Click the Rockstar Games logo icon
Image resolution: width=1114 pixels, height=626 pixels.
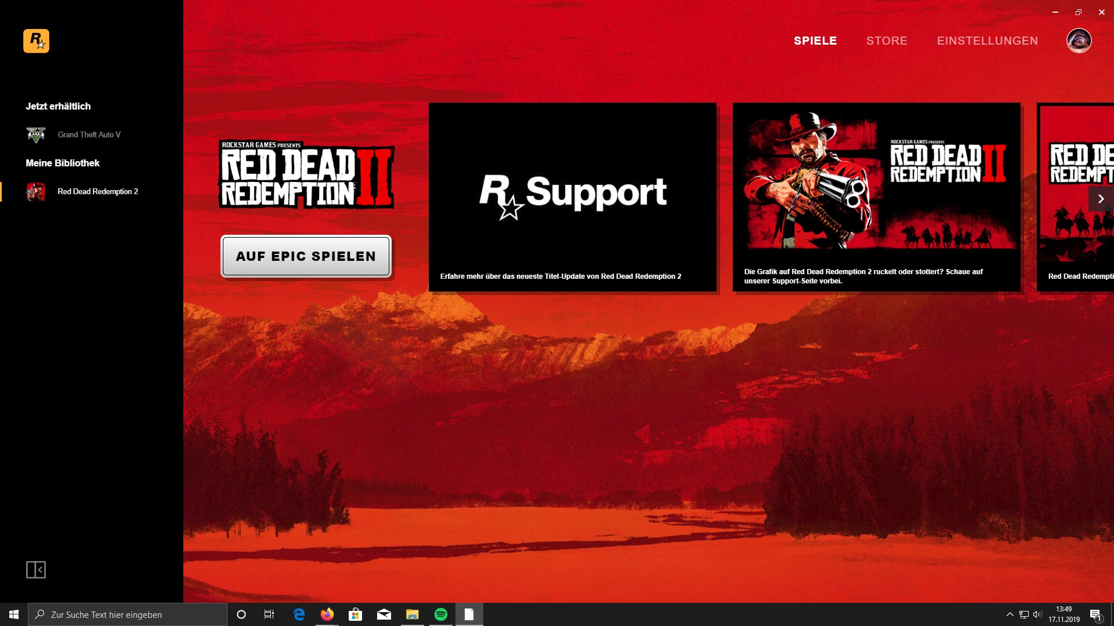[x=36, y=41]
